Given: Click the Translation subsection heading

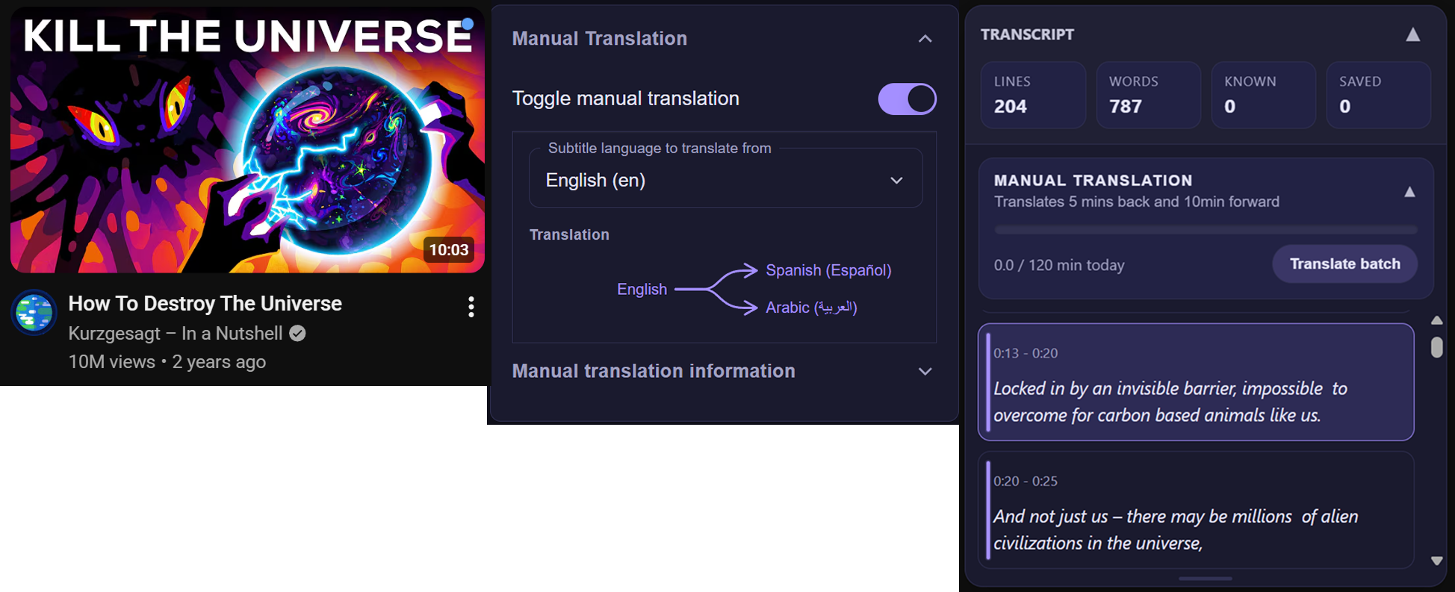Looking at the screenshot, I should coord(569,234).
